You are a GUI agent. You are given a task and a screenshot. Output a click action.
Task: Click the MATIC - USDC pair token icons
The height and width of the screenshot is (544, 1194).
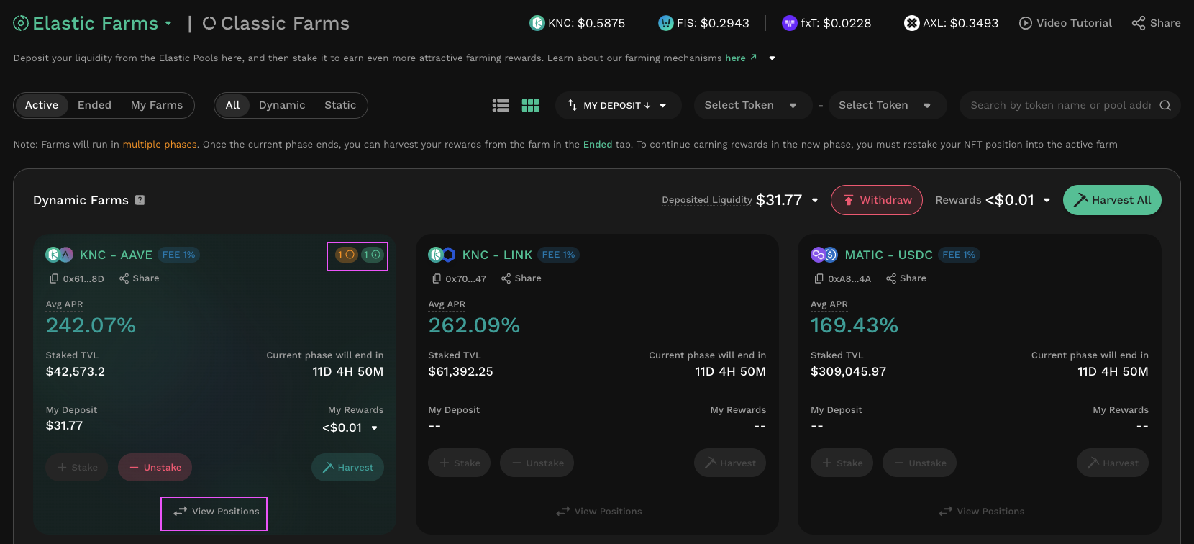click(x=824, y=255)
